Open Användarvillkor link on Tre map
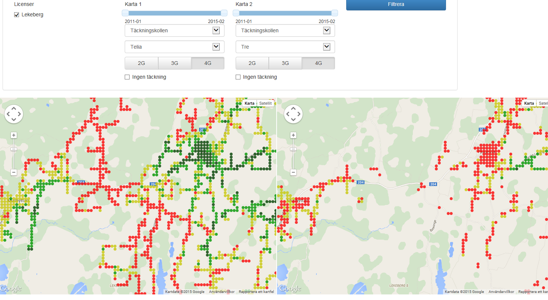Image resolution: width=548 pixels, height=300 pixels. click(501, 292)
